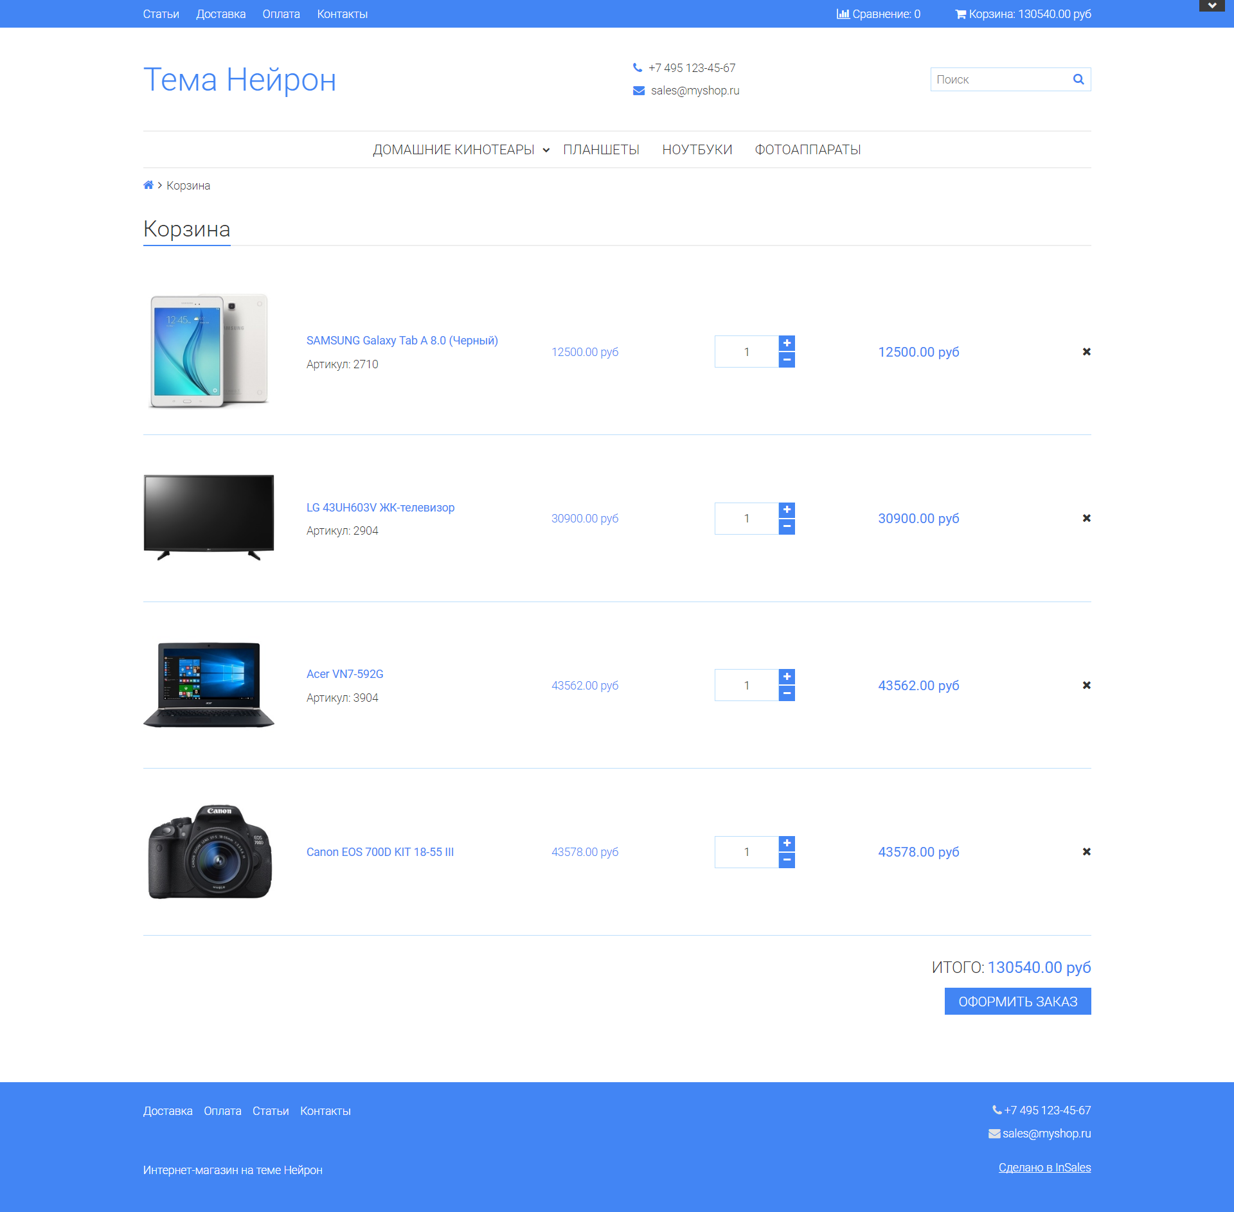Open the Фотоаппараты category
Screen dimensions: 1234x1212
808,150
